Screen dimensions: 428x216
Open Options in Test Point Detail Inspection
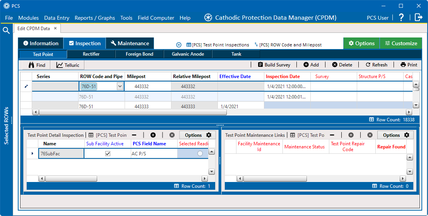[198, 135]
